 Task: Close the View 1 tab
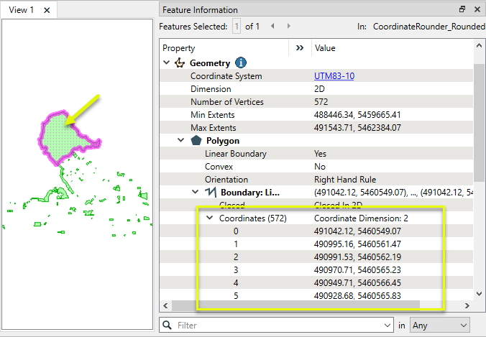[x=47, y=10]
